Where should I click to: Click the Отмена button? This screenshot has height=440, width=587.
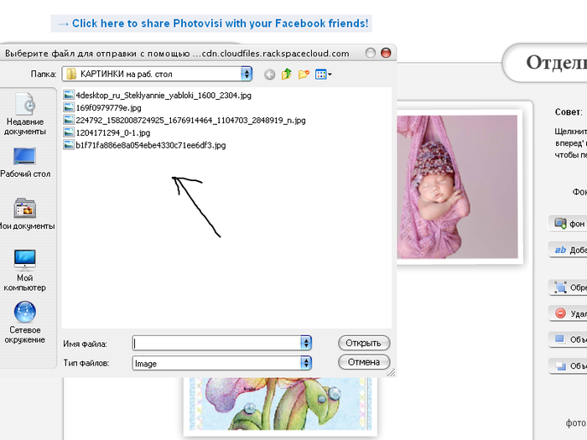click(x=363, y=362)
